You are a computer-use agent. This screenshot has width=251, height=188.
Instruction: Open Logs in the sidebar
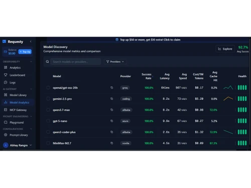(13, 82)
